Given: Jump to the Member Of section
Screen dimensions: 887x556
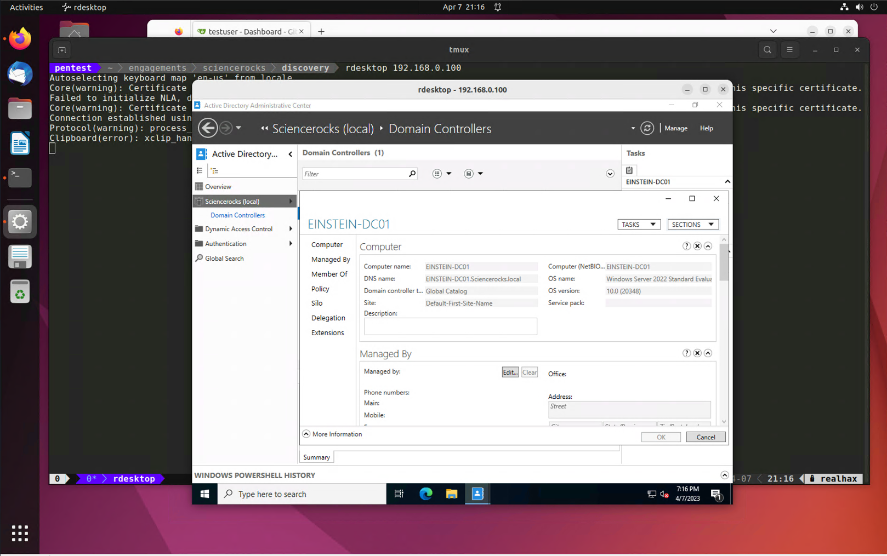Looking at the screenshot, I should pyautogui.click(x=329, y=274).
